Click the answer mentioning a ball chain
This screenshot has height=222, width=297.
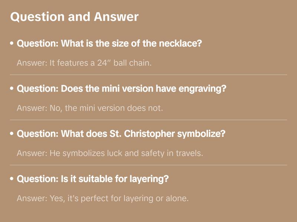pyautogui.click(x=84, y=63)
